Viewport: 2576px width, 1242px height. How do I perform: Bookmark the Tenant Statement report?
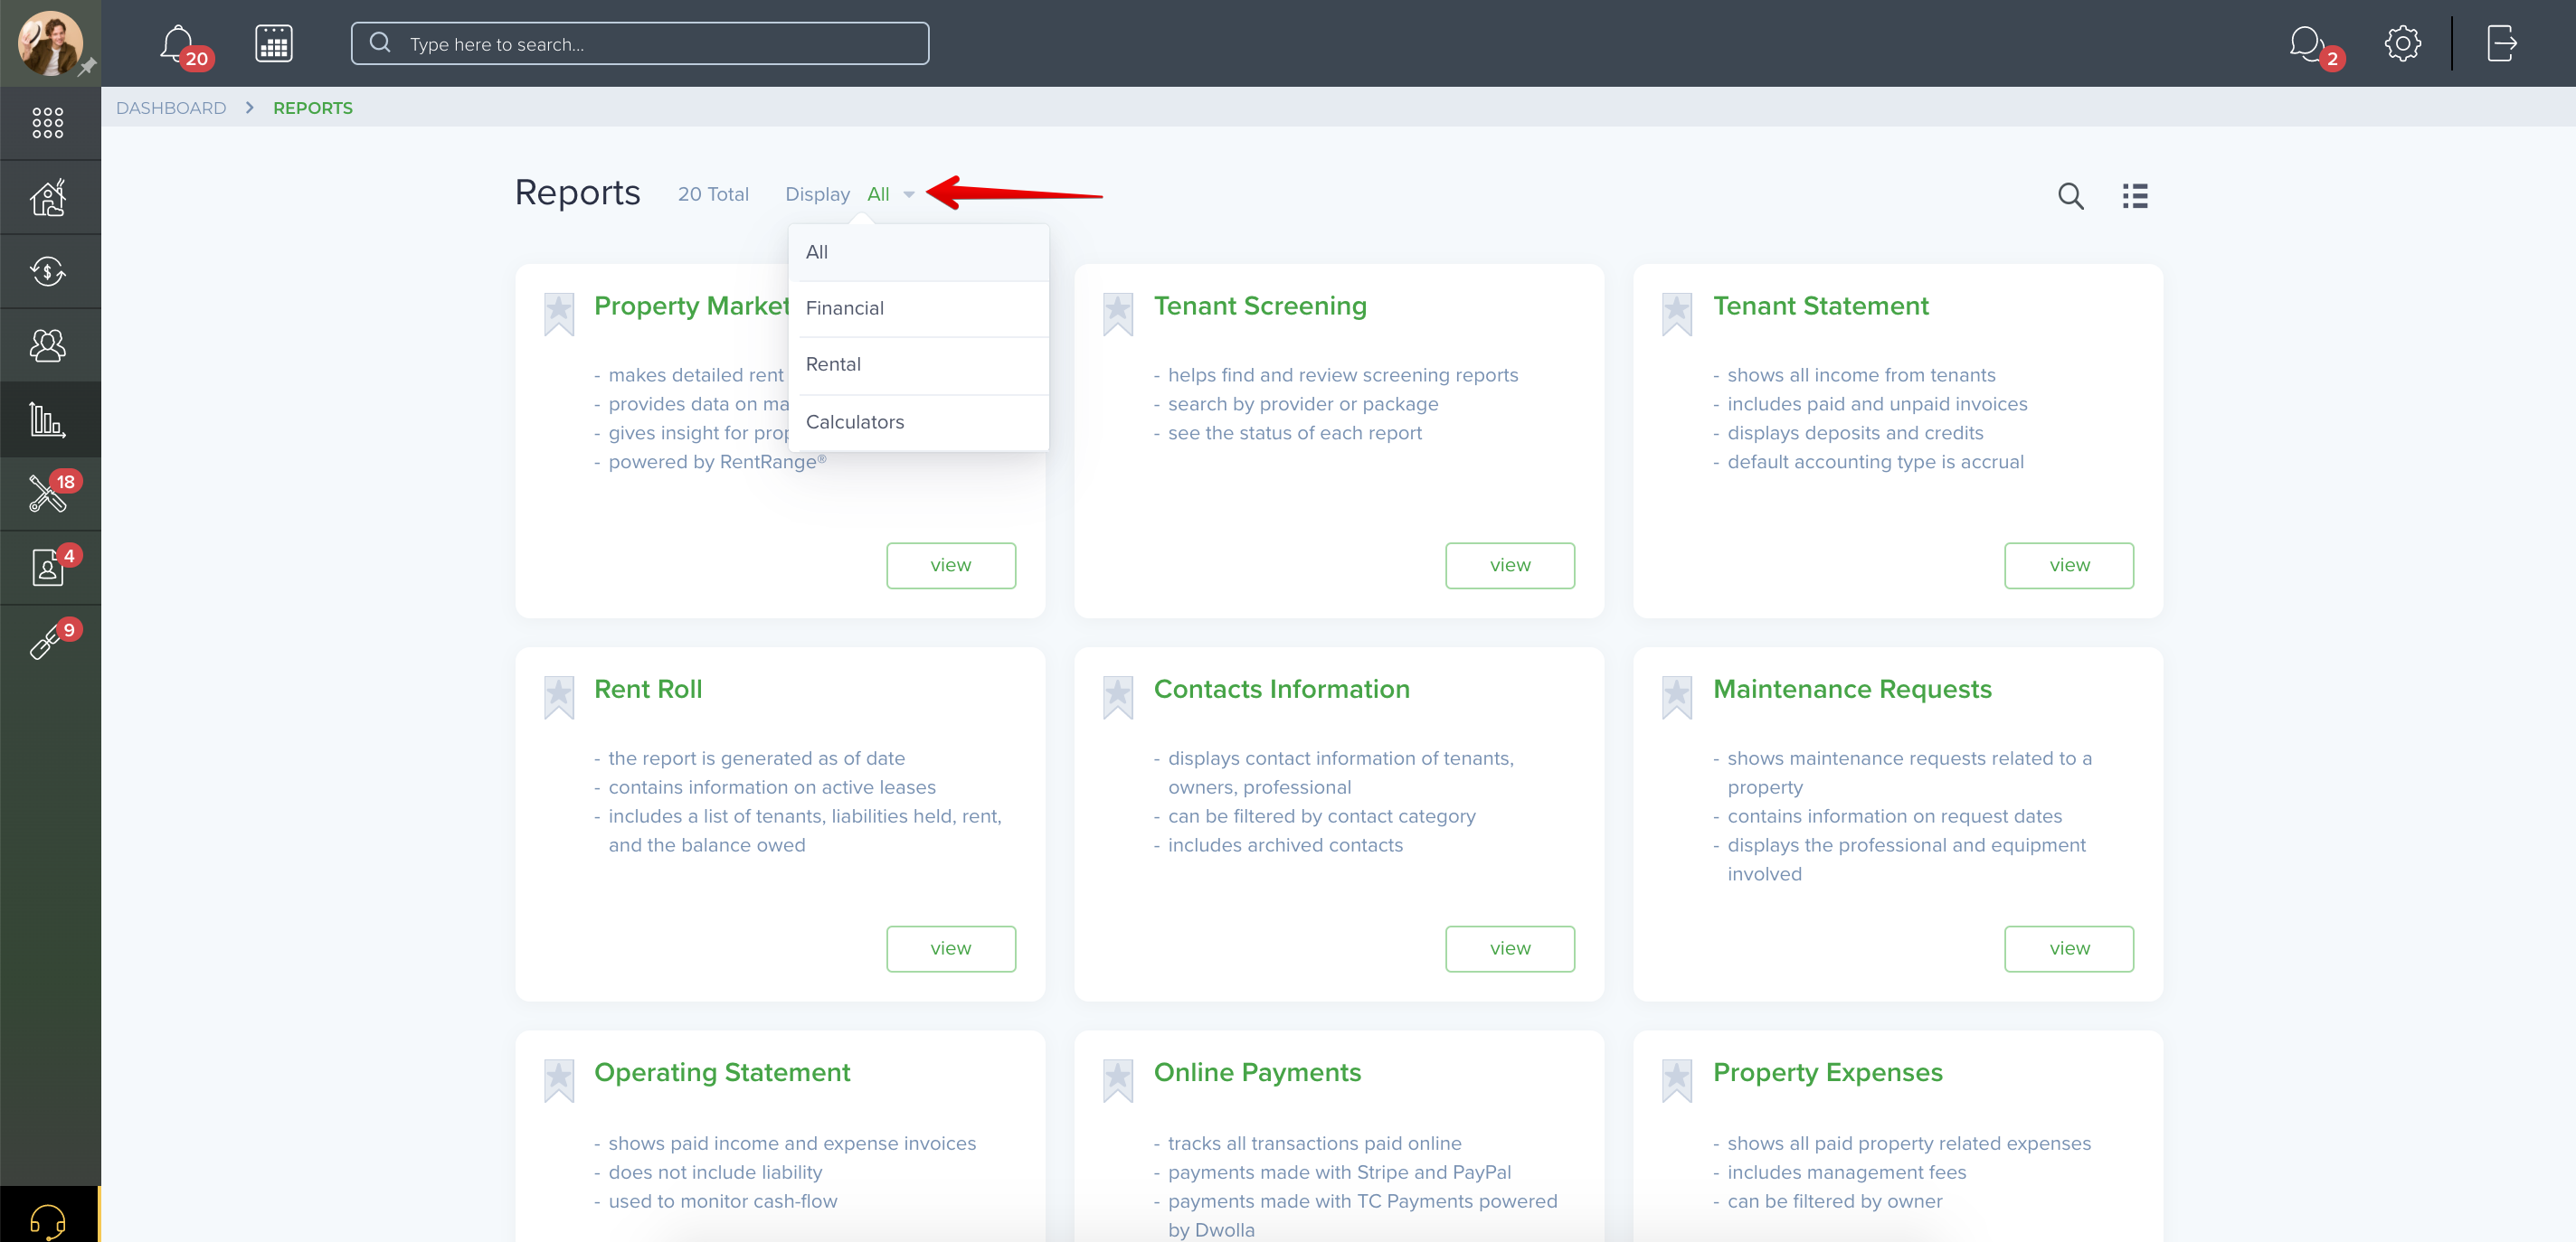(1677, 314)
